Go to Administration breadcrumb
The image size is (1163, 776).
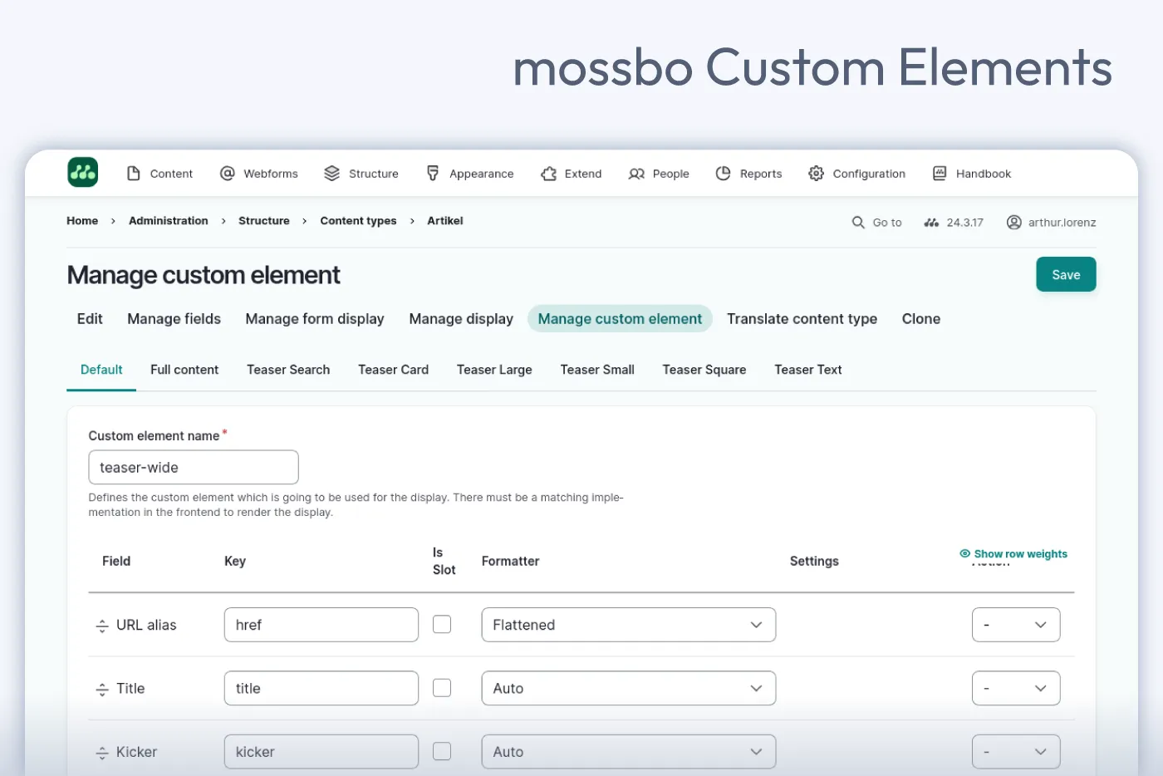click(169, 221)
